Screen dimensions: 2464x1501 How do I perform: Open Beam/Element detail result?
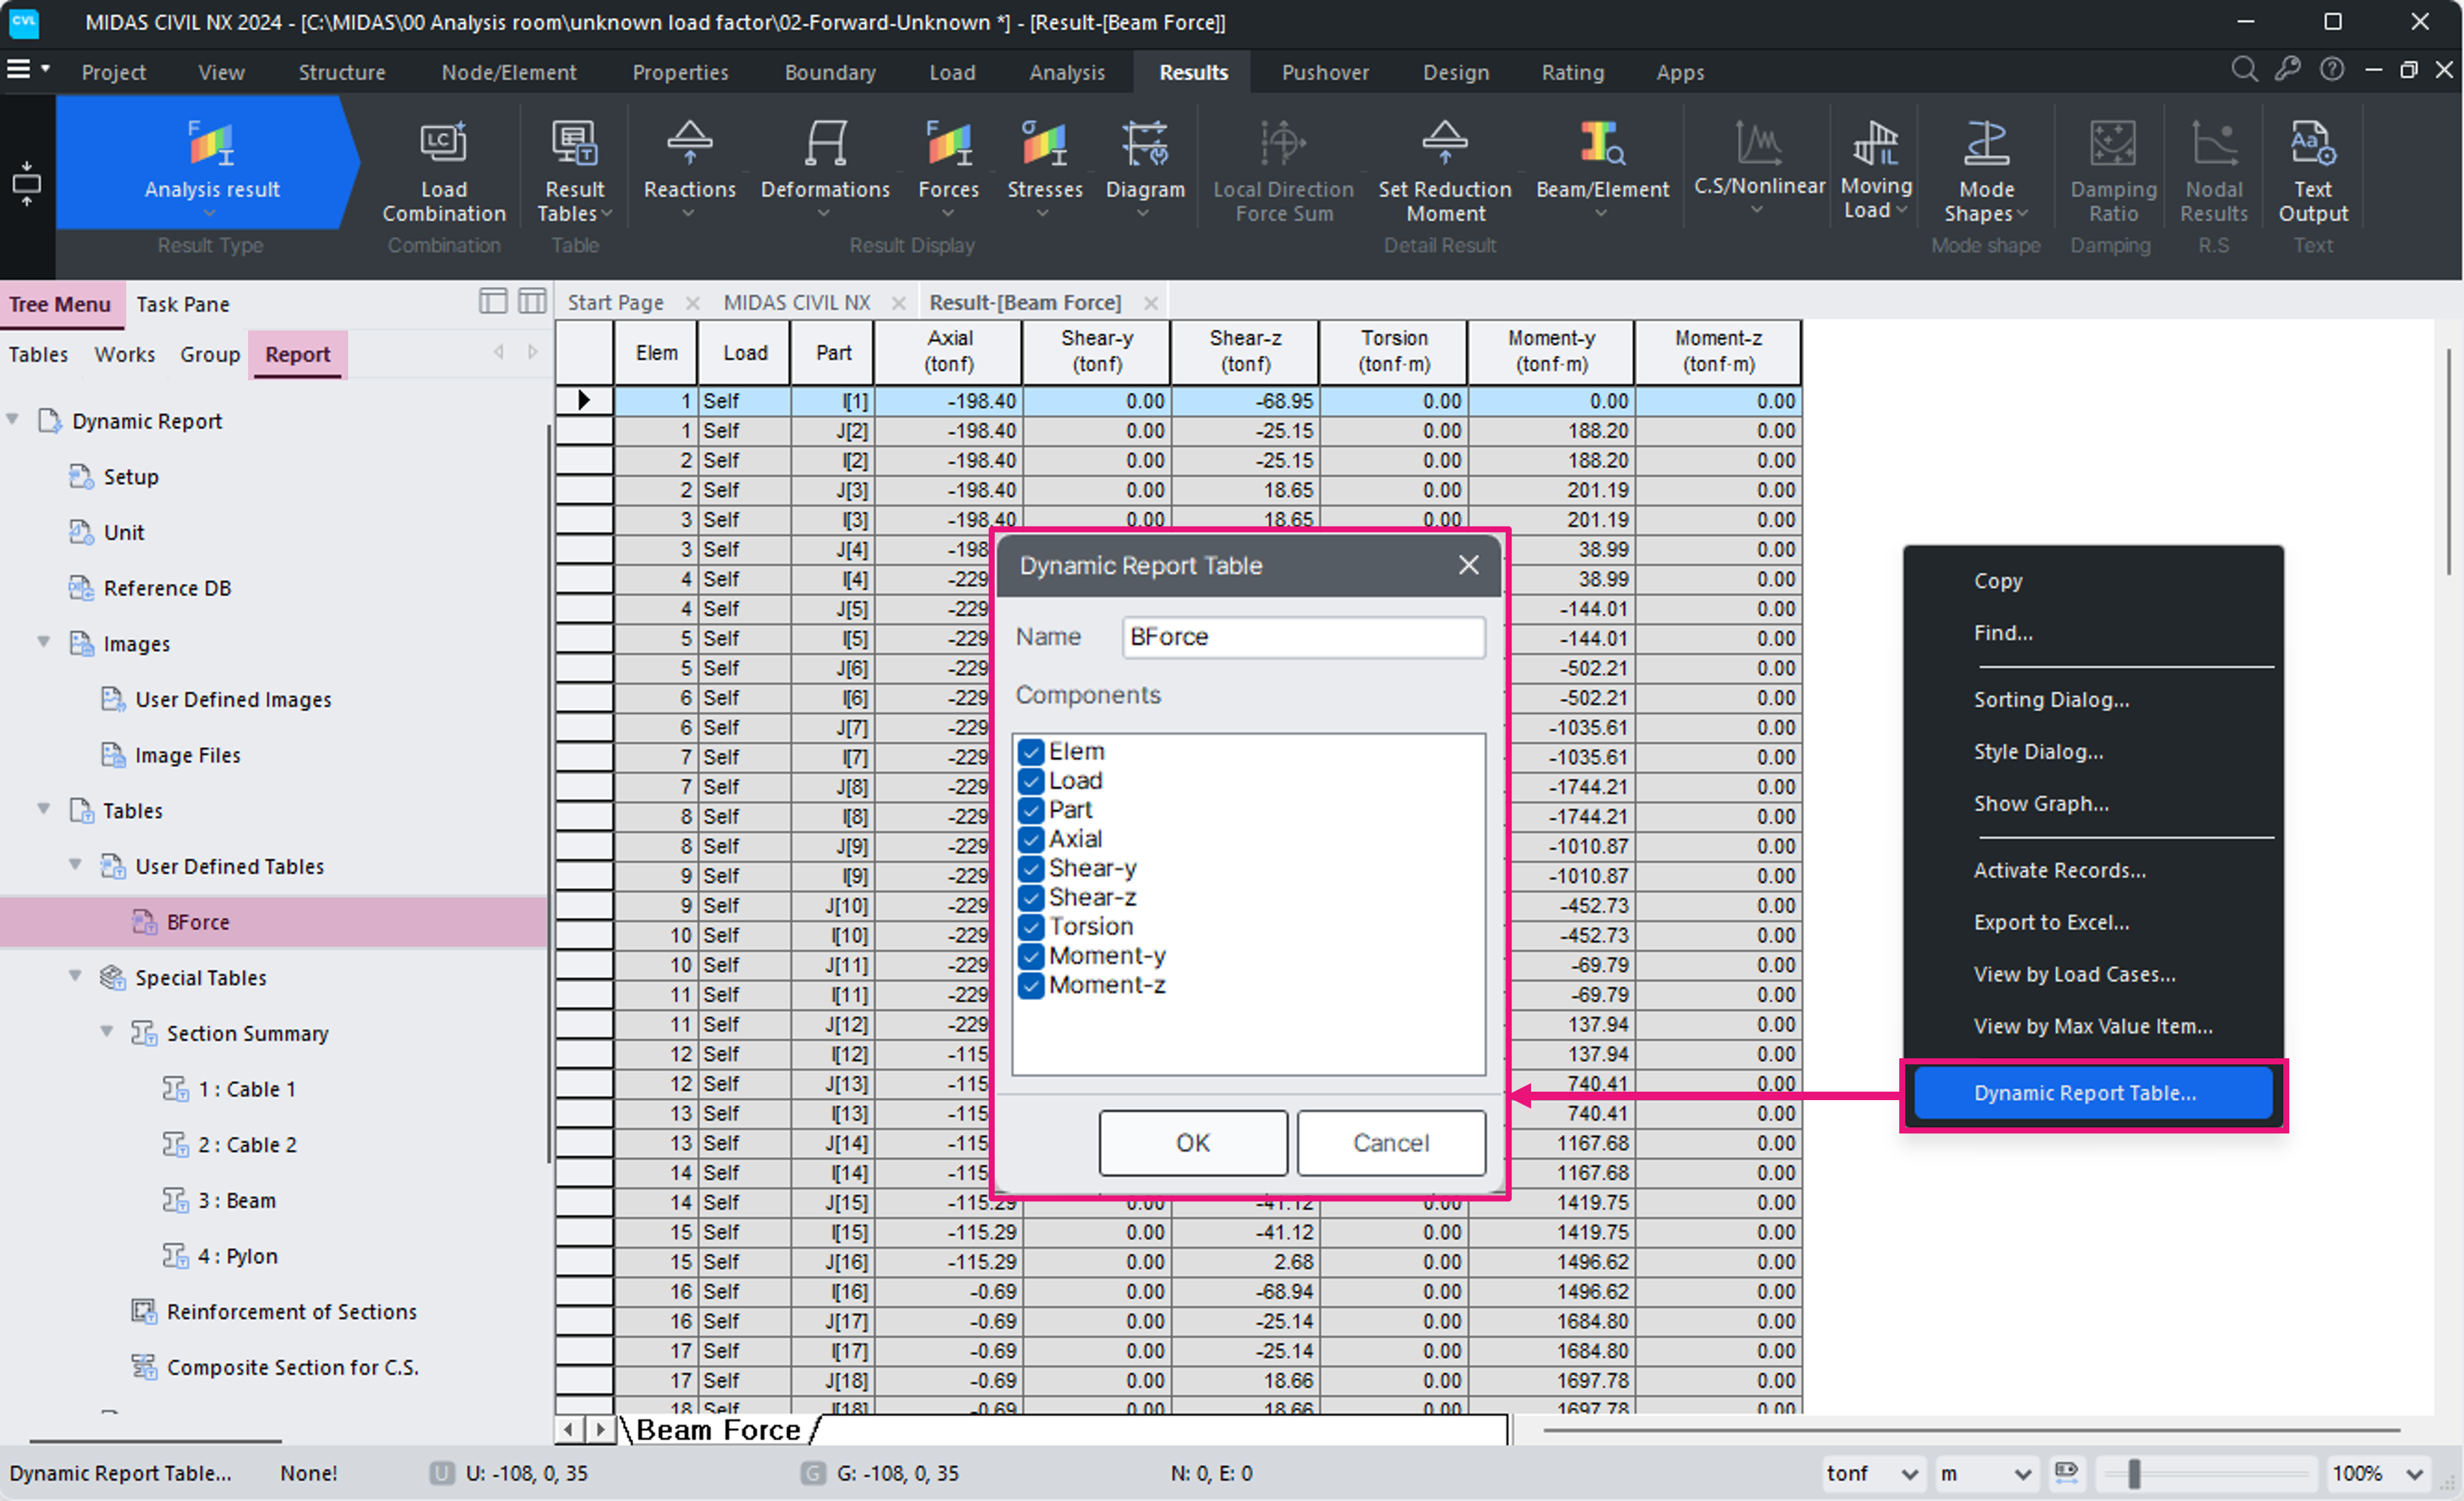point(1602,168)
